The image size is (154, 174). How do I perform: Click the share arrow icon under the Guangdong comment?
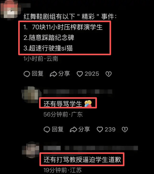click(73, 129)
